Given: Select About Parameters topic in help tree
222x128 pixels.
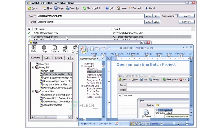Looking at the screenshot, I should [x=53, y=105].
